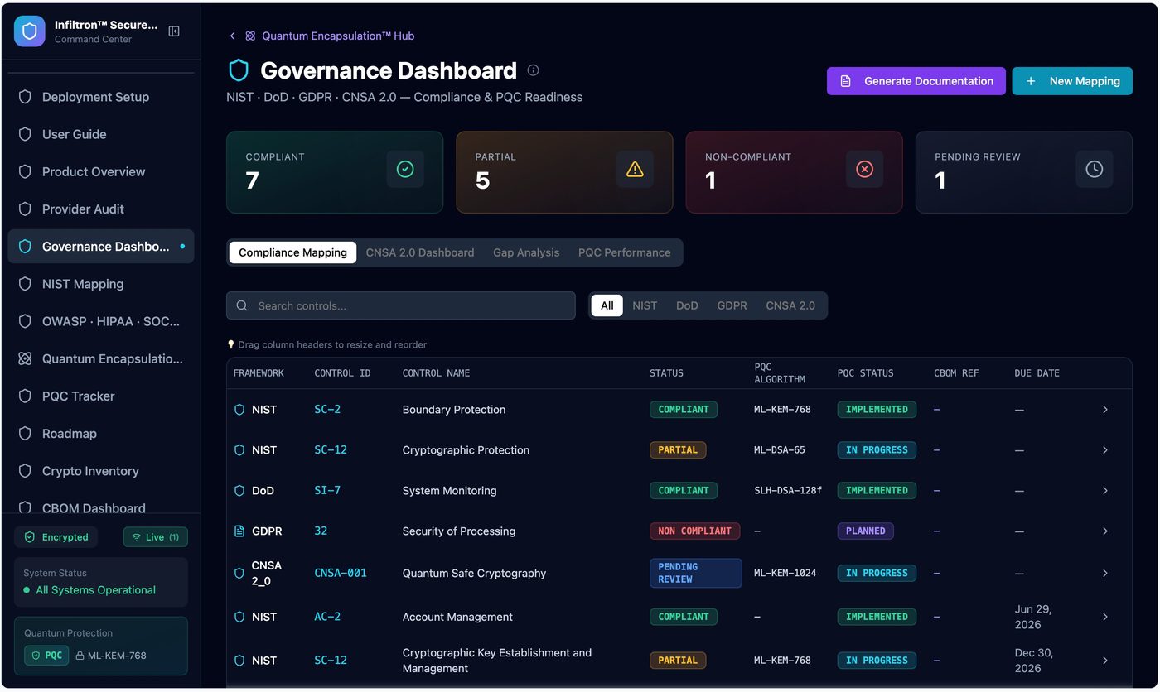The height and width of the screenshot is (692, 1160).
Task: Switch to Compliance Mapping tab
Action: click(292, 252)
